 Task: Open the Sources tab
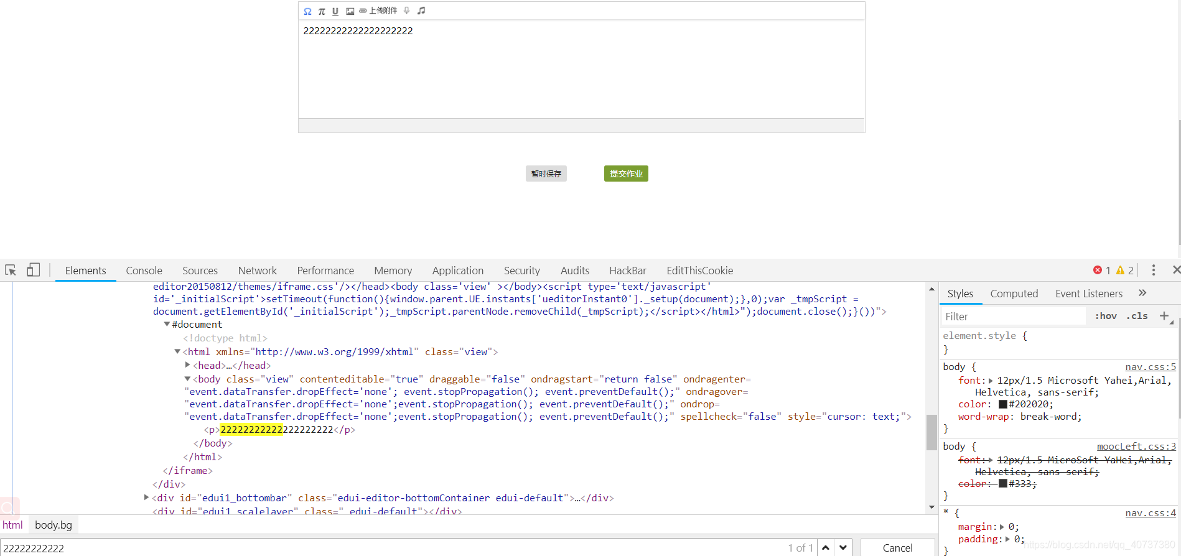[x=200, y=271]
